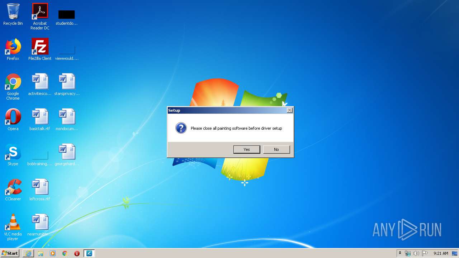Viewport: 459px width, 258px height.
Task: Select the FileZilla Client shortcut
Action: (x=40, y=49)
